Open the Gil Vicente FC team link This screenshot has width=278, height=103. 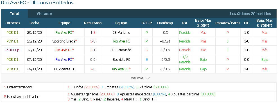[65, 69]
